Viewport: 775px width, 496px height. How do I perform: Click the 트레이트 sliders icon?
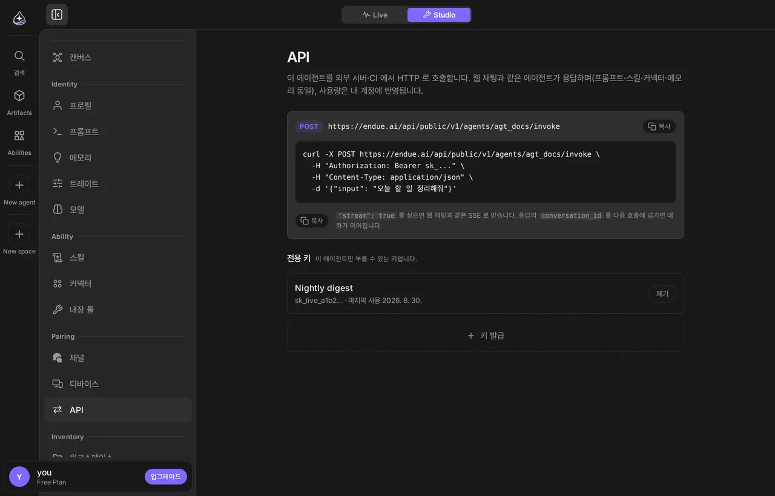(58, 183)
